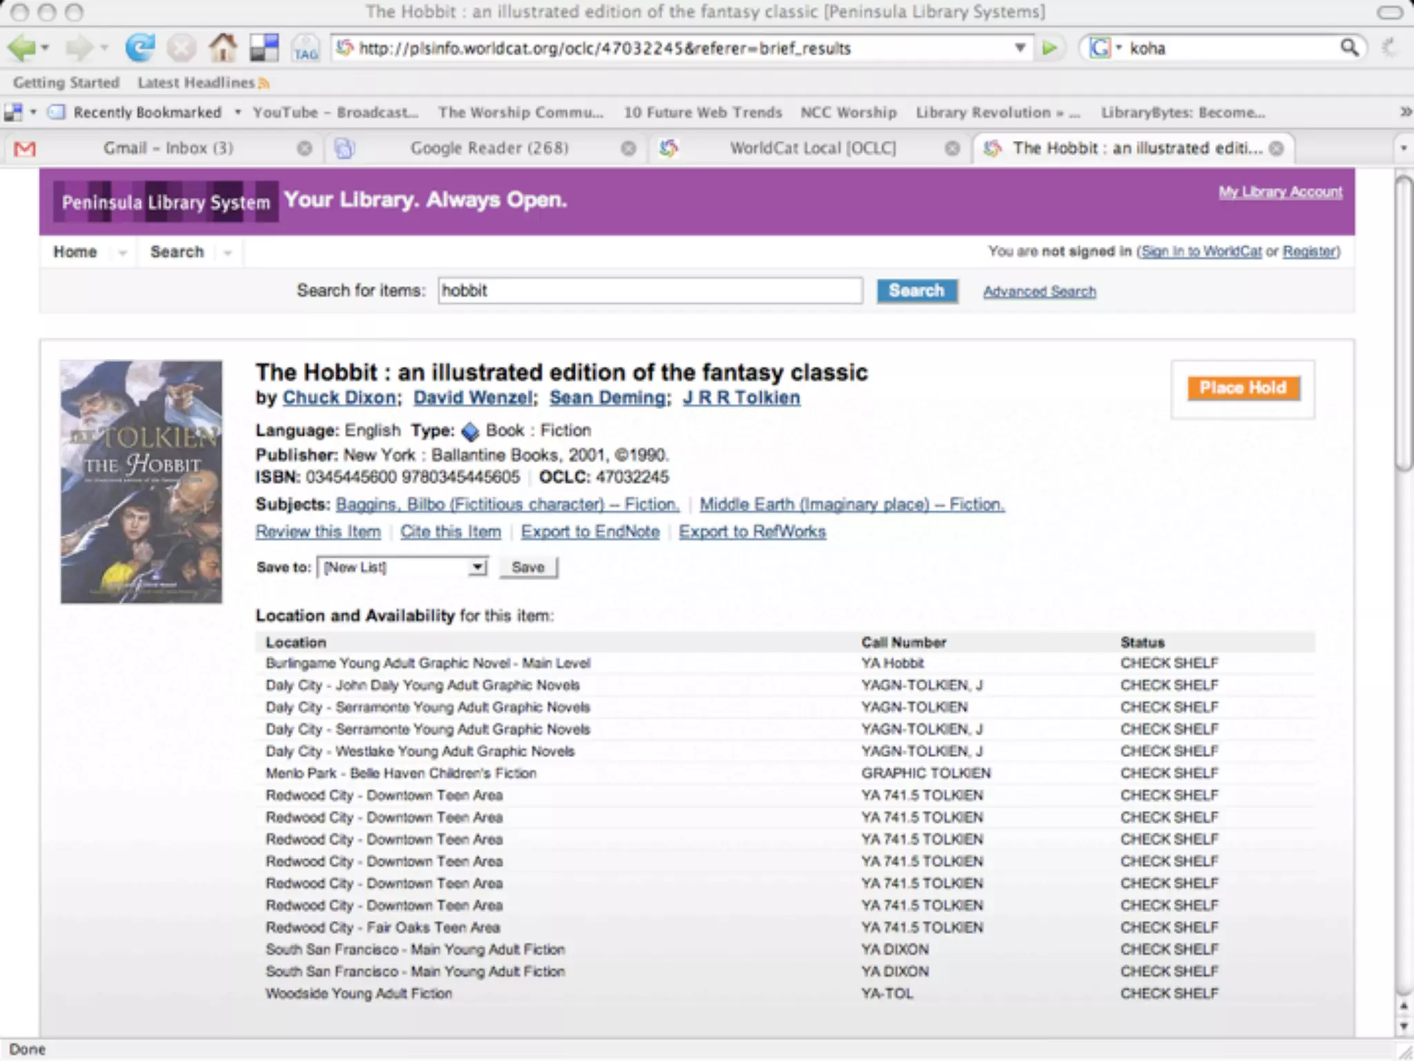
Task: Click the search magnifying glass icon
Action: coord(1349,48)
